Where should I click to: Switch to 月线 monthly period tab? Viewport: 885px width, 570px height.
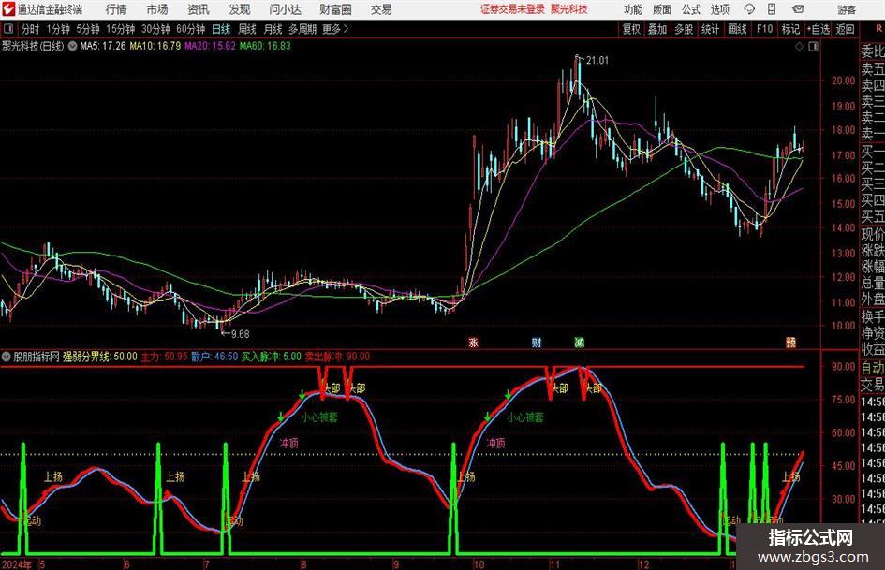pos(273,29)
